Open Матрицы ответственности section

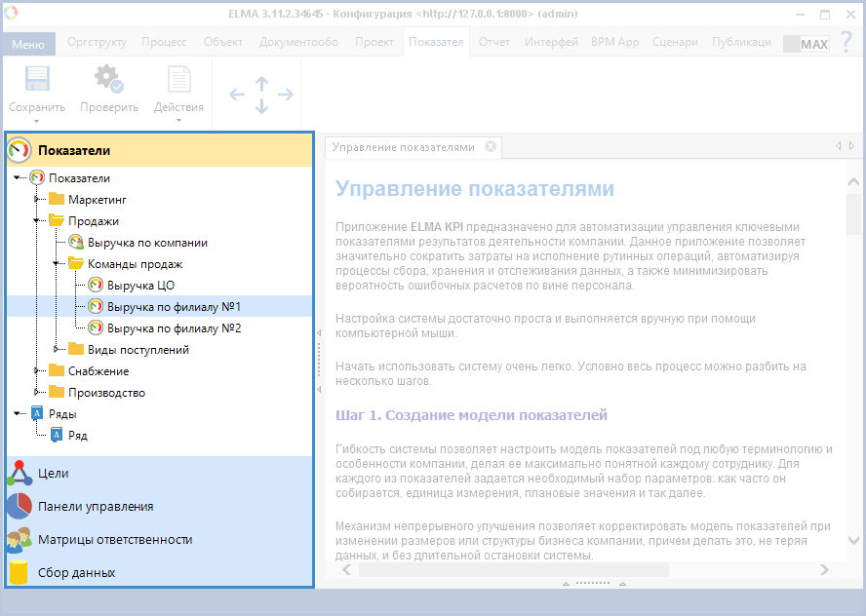point(114,540)
